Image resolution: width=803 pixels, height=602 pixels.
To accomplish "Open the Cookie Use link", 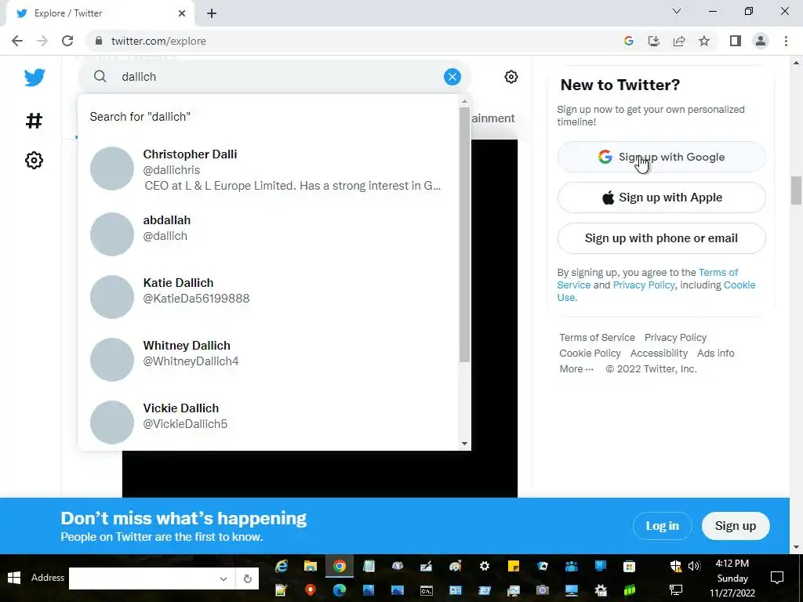I will pos(739,285).
